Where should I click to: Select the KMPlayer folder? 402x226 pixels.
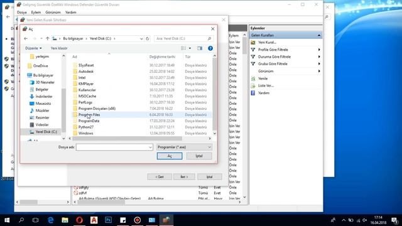(x=86, y=83)
